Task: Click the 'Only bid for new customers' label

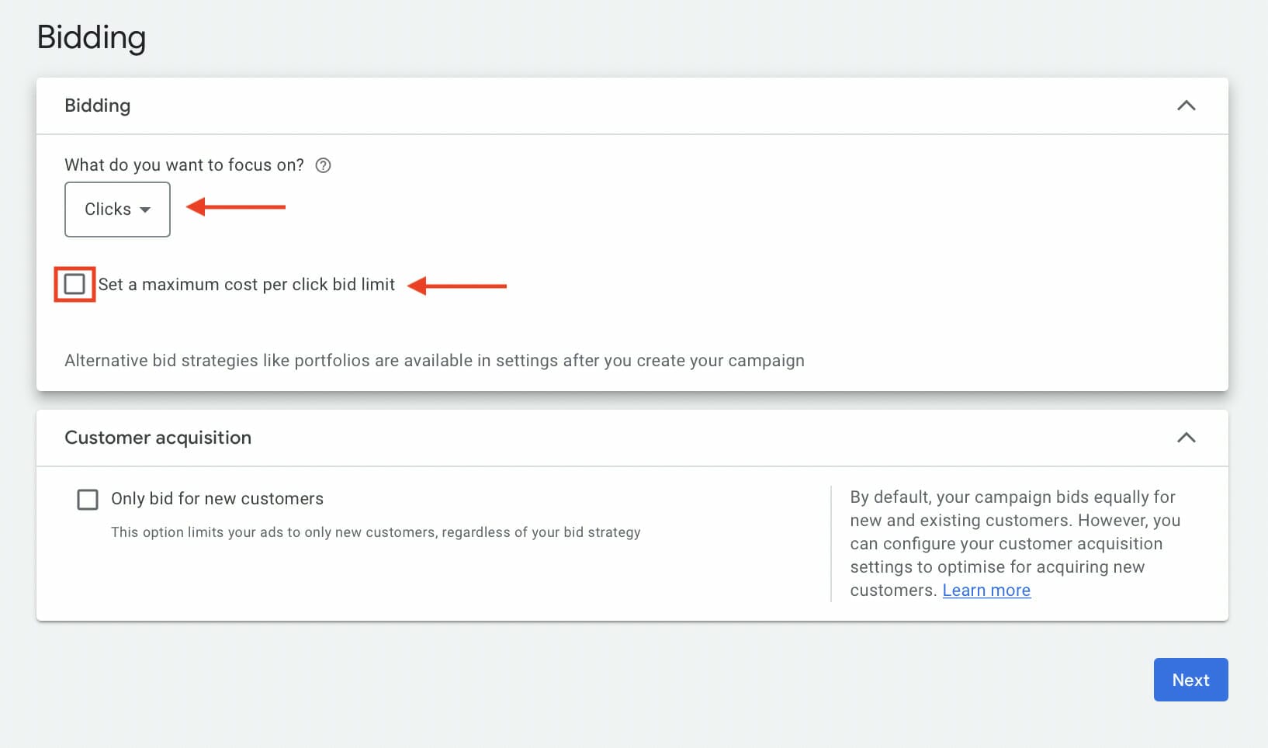Action: pyautogui.click(x=217, y=499)
